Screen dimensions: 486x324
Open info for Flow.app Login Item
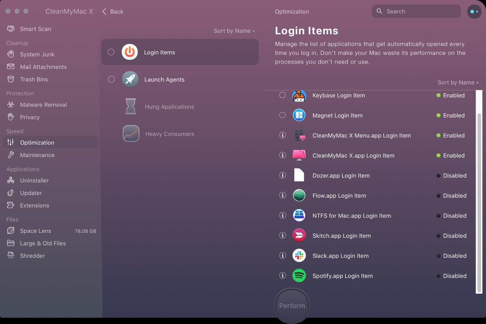pyautogui.click(x=282, y=195)
